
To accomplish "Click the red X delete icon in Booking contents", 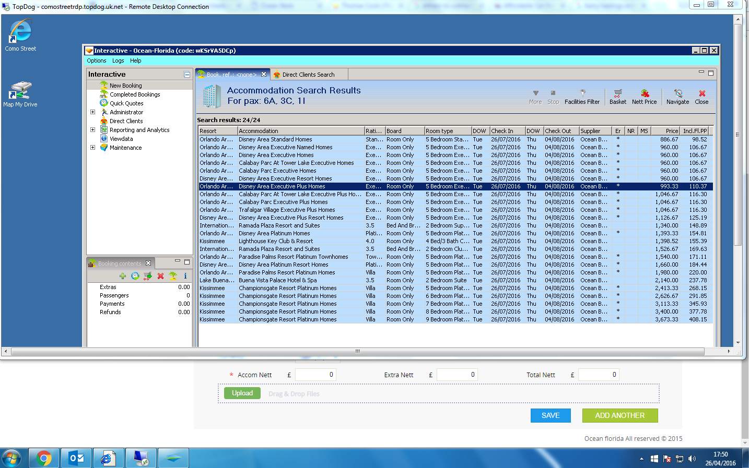I will point(160,276).
